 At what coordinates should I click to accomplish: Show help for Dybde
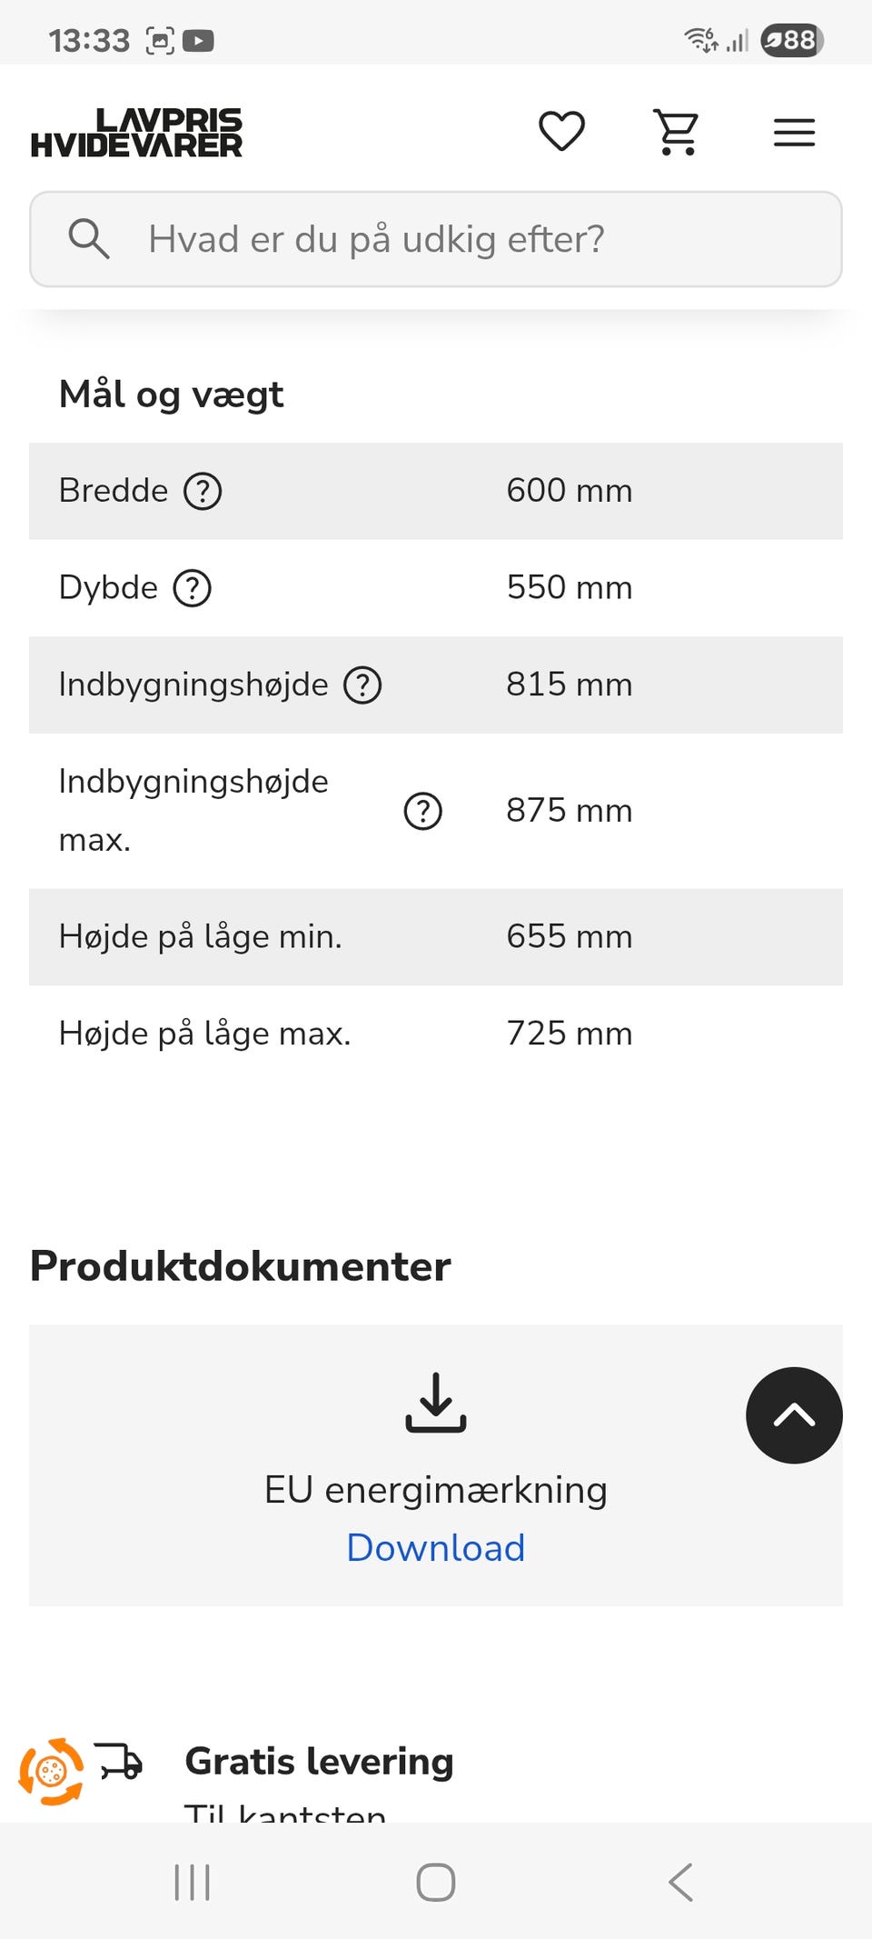pos(193,588)
